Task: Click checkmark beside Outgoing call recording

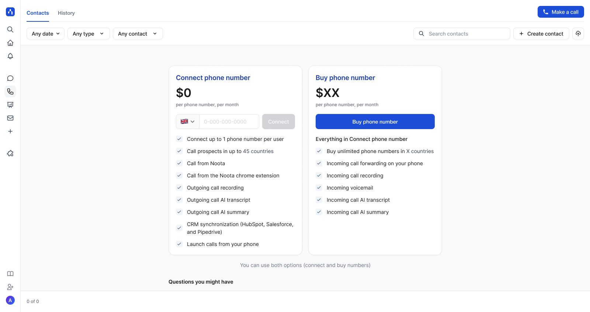Action: point(179,188)
